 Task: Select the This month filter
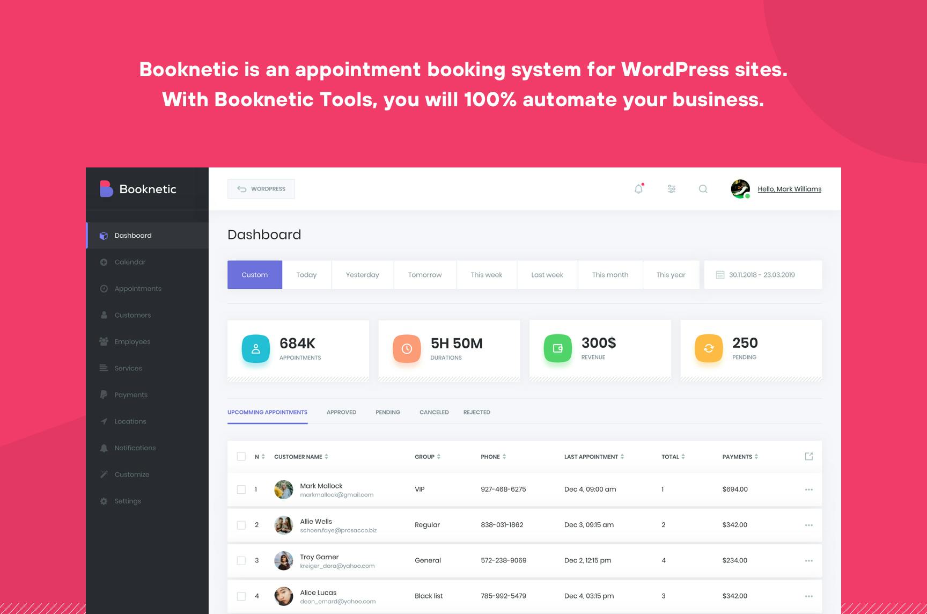[610, 275]
